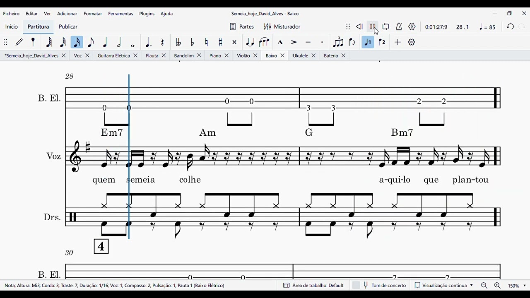Toggle pitch-only input pin icon
This screenshot has width=530, height=298.
pyautogui.click(x=33, y=42)
